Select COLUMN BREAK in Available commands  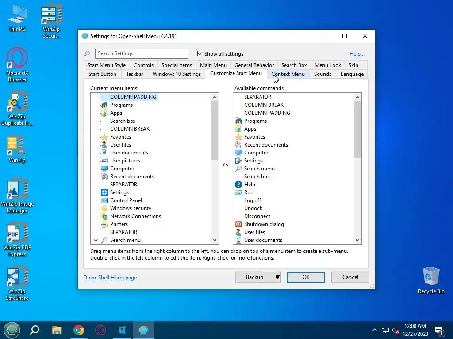(264, 105)
